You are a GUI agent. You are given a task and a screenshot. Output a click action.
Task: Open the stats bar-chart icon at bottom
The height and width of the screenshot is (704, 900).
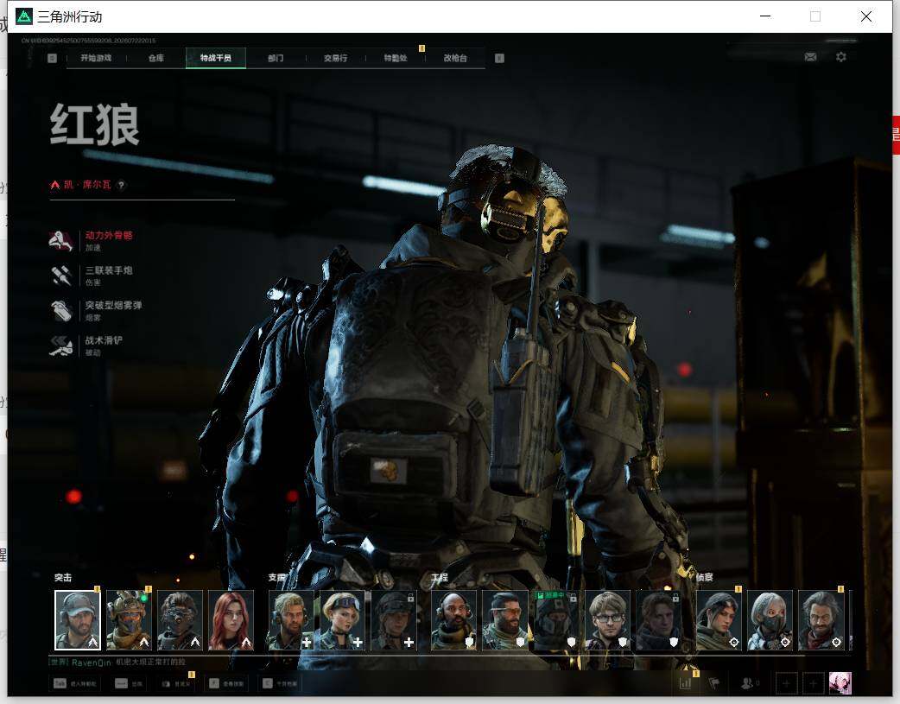point(685,683)
